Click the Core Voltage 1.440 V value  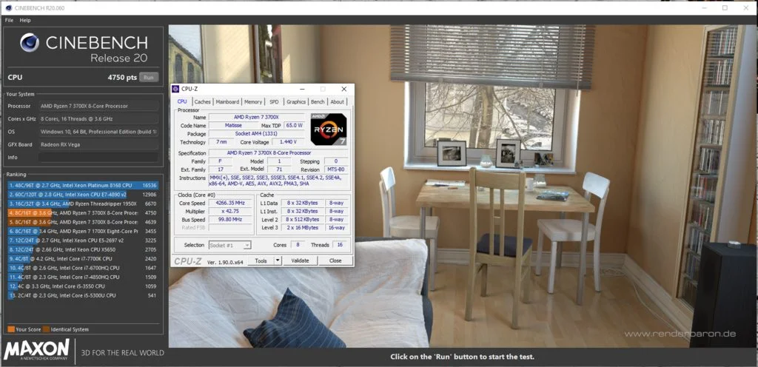[x=288, y=142]
